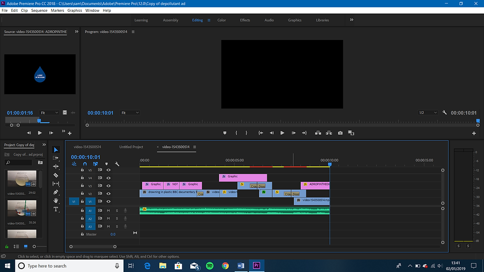Adjust Project panel thumbnail zoom slider

34,246
